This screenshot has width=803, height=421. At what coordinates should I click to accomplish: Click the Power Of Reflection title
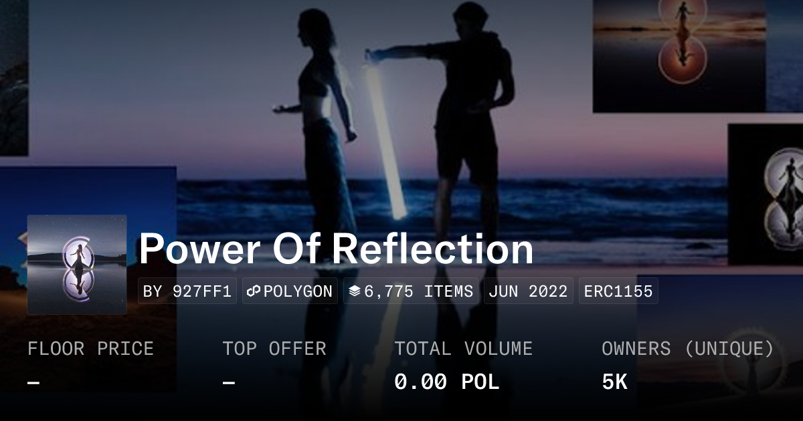336,249
